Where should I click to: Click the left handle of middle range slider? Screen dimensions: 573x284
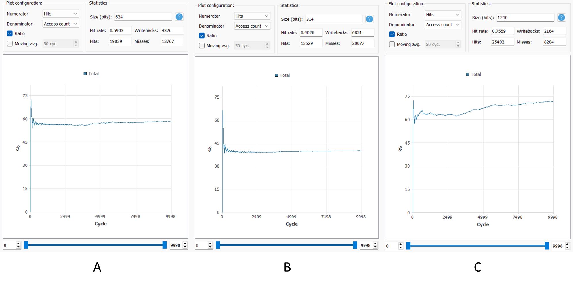[x=218, y=245]
